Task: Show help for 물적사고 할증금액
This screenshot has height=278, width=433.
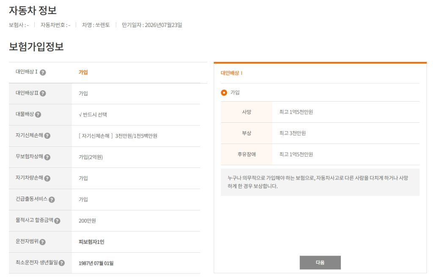Action: click(57, 221)
